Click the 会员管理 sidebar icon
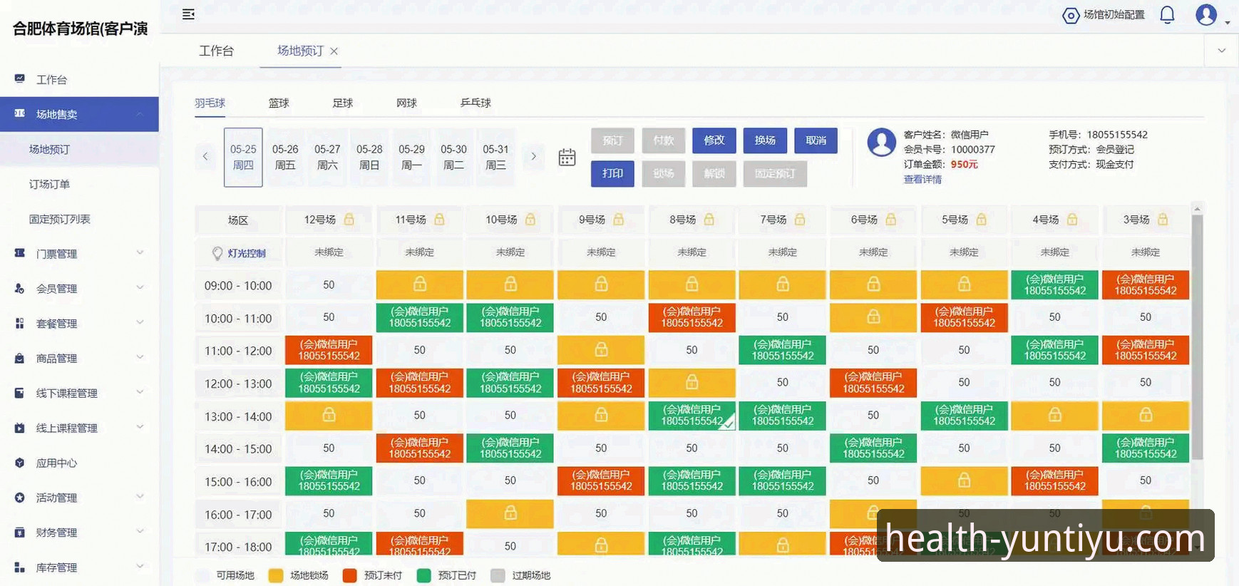 click(20, 288)
